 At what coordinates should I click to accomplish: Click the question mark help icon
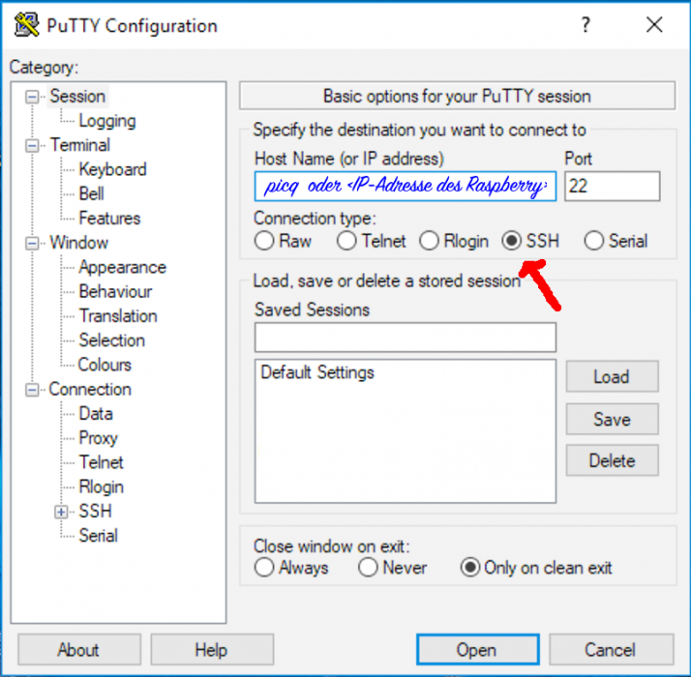pyautogui.click(x=586, y=26)
